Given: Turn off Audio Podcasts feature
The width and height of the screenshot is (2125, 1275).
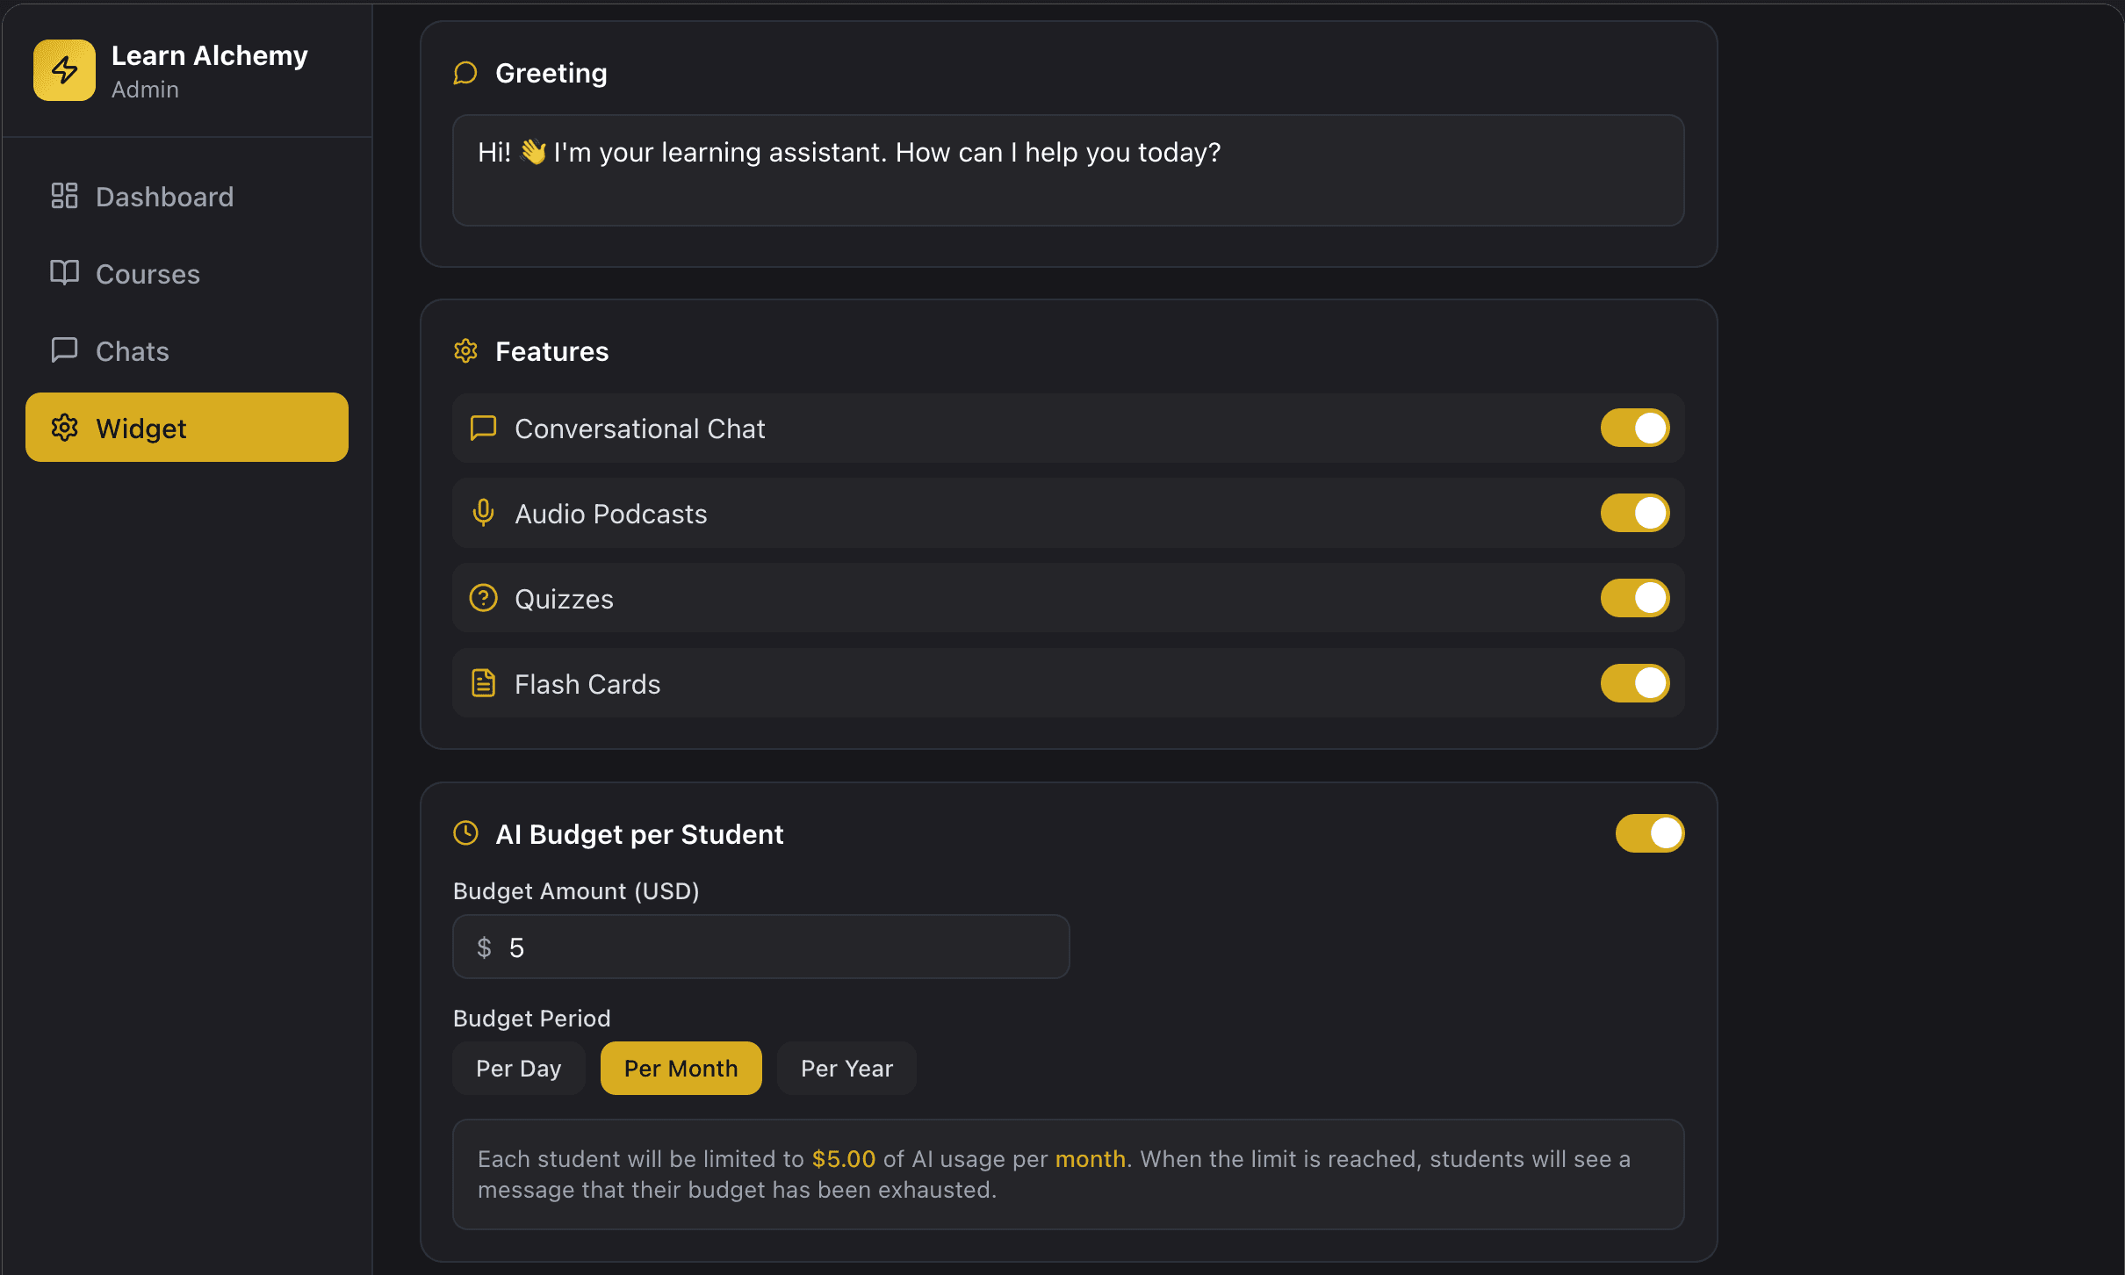Looking at the screenshot, I should (1634, 513).
